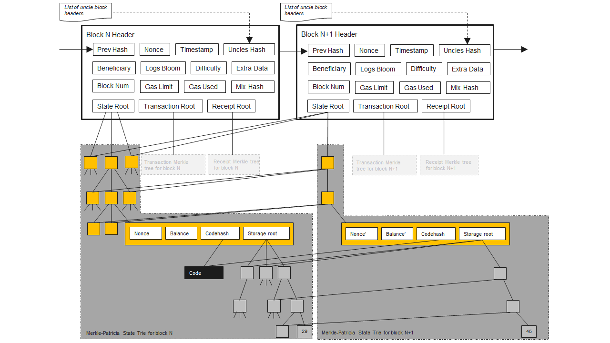Click the Timestamp box in Block N Header
The width and height of the screenshot is (610, 343).
click(197, 49)
